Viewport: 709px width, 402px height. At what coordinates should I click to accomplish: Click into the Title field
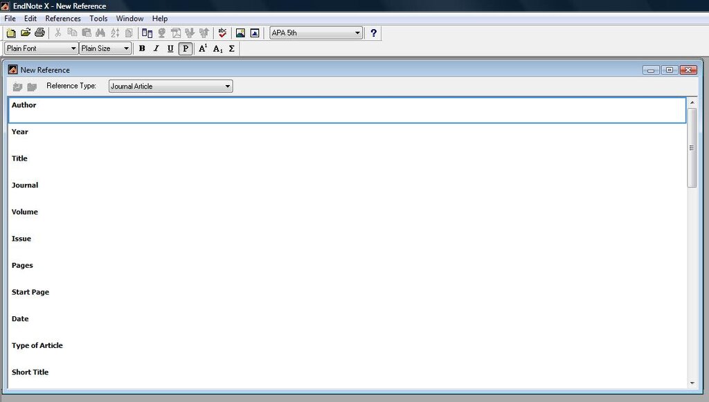tap(346, 163)
